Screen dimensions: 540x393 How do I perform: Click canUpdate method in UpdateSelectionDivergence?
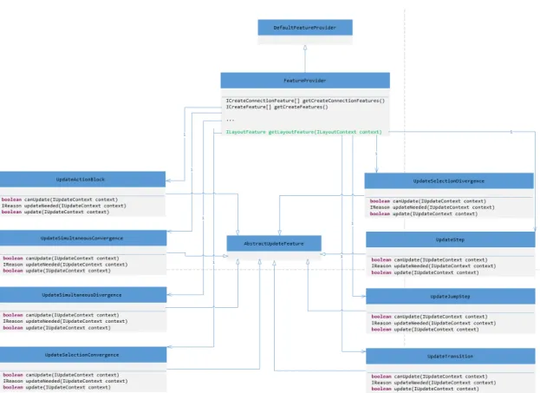428,201
